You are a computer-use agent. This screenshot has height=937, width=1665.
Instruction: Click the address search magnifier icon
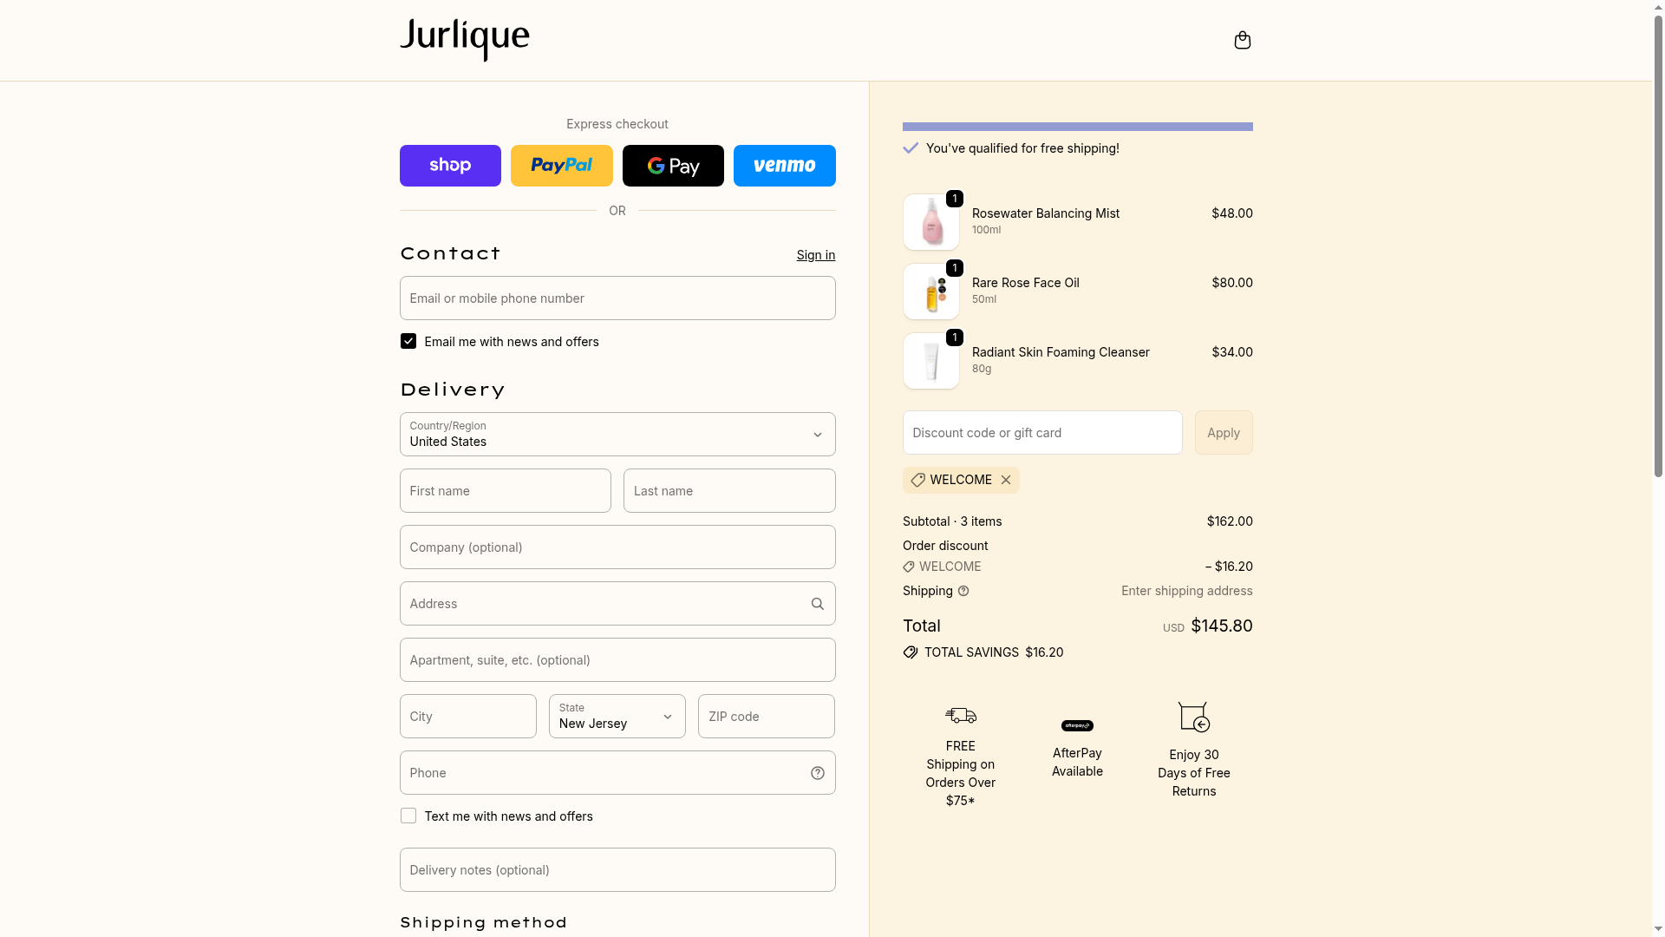coord(817,604)
